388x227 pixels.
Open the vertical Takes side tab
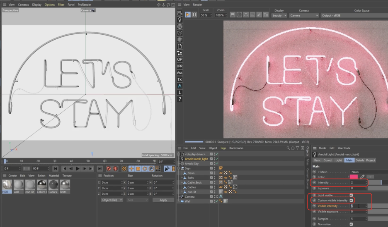pos(307,162)
